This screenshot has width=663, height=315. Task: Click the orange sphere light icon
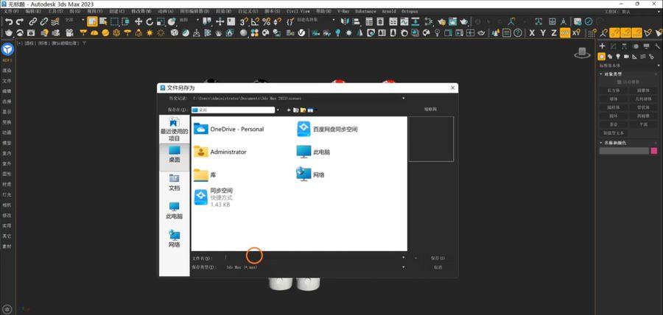(x=105, y=32)
